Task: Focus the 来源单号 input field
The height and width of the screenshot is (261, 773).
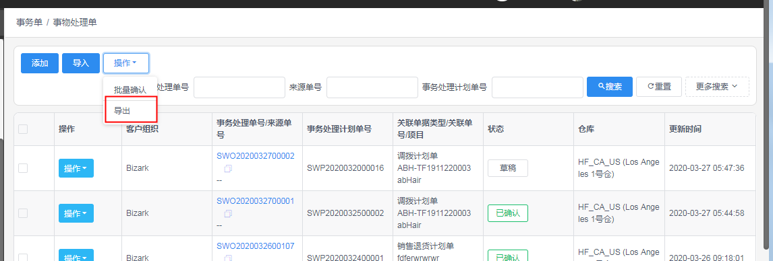Action: (372, 87)
